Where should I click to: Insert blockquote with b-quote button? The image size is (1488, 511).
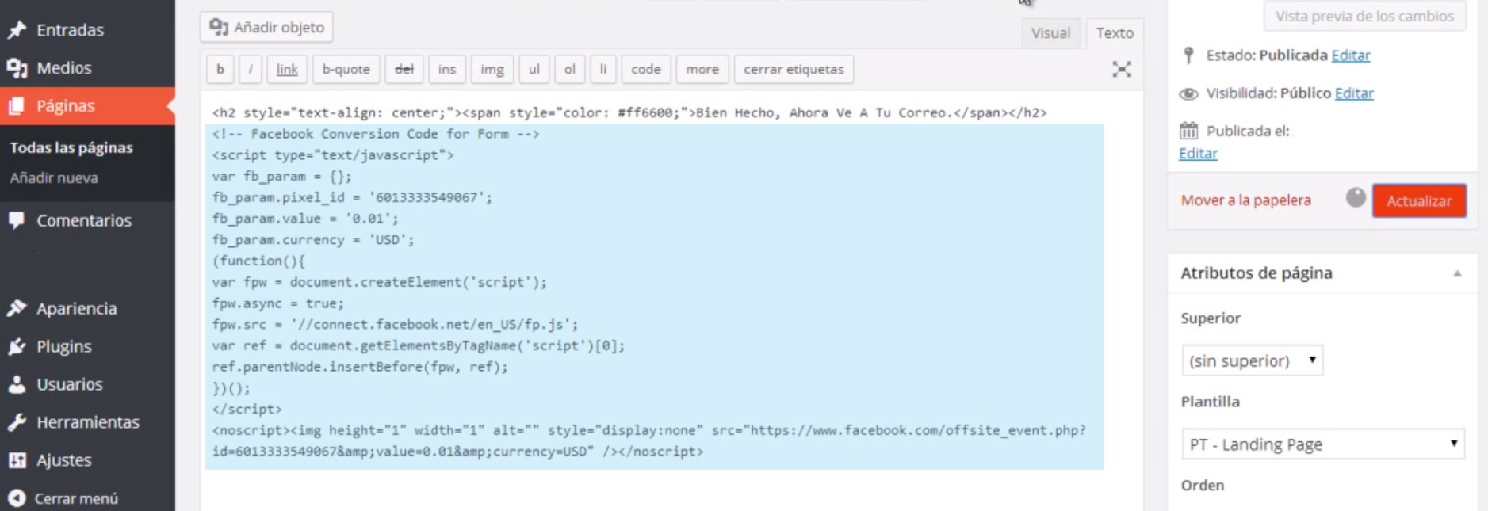pyautogui.click(x=346, y=70)
